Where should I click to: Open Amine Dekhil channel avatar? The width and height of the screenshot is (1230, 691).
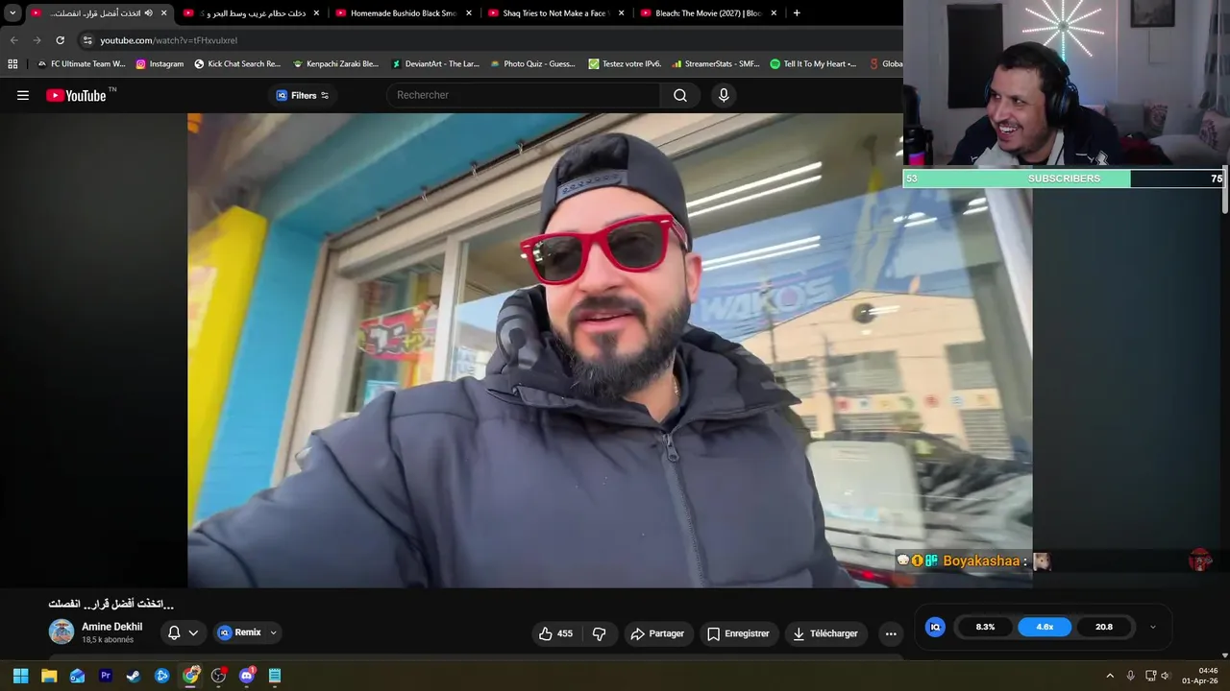point(61,631)
